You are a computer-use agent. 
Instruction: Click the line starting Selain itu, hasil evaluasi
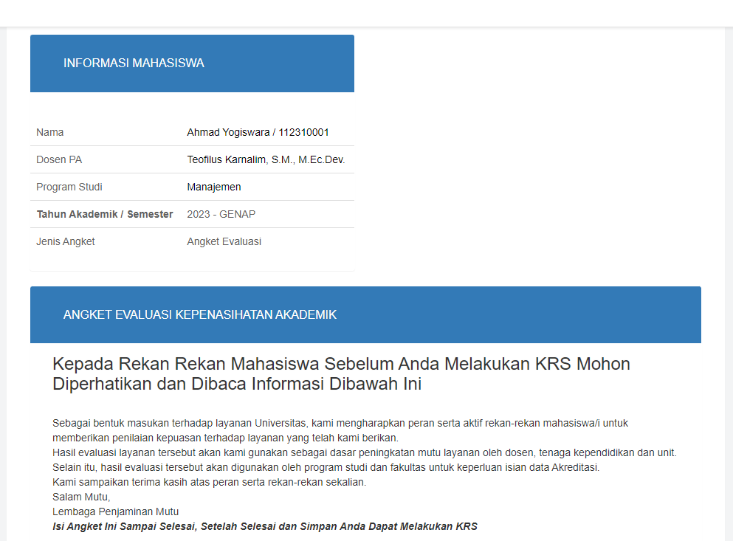[326, 468]
